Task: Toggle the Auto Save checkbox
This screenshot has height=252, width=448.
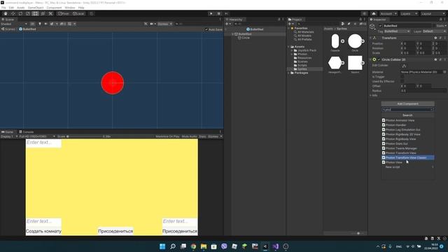Action: 206,29
